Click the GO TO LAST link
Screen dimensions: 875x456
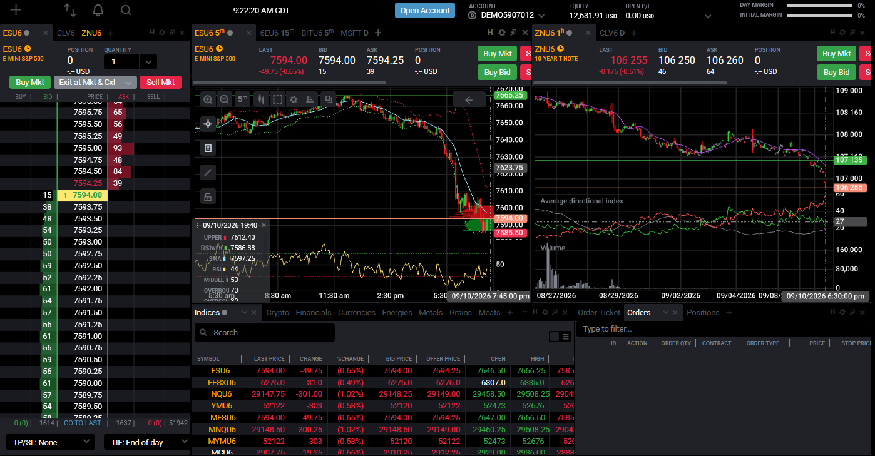click(x=82, y=423)
